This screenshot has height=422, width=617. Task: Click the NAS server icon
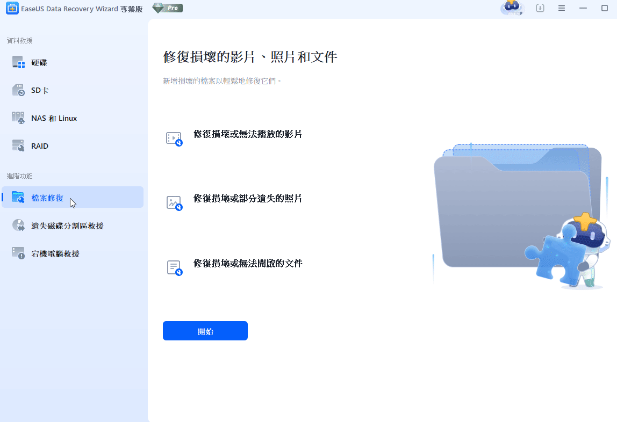point(18,118)
